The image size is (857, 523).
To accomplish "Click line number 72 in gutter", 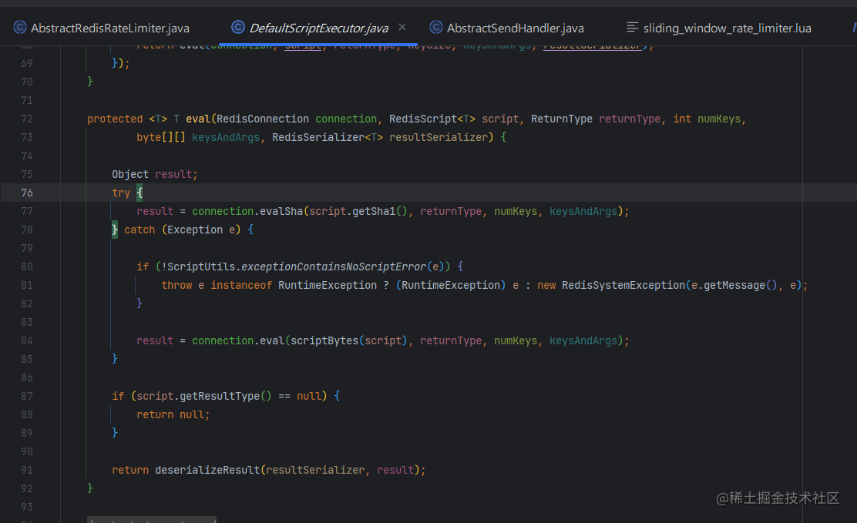I will [27, 119].
